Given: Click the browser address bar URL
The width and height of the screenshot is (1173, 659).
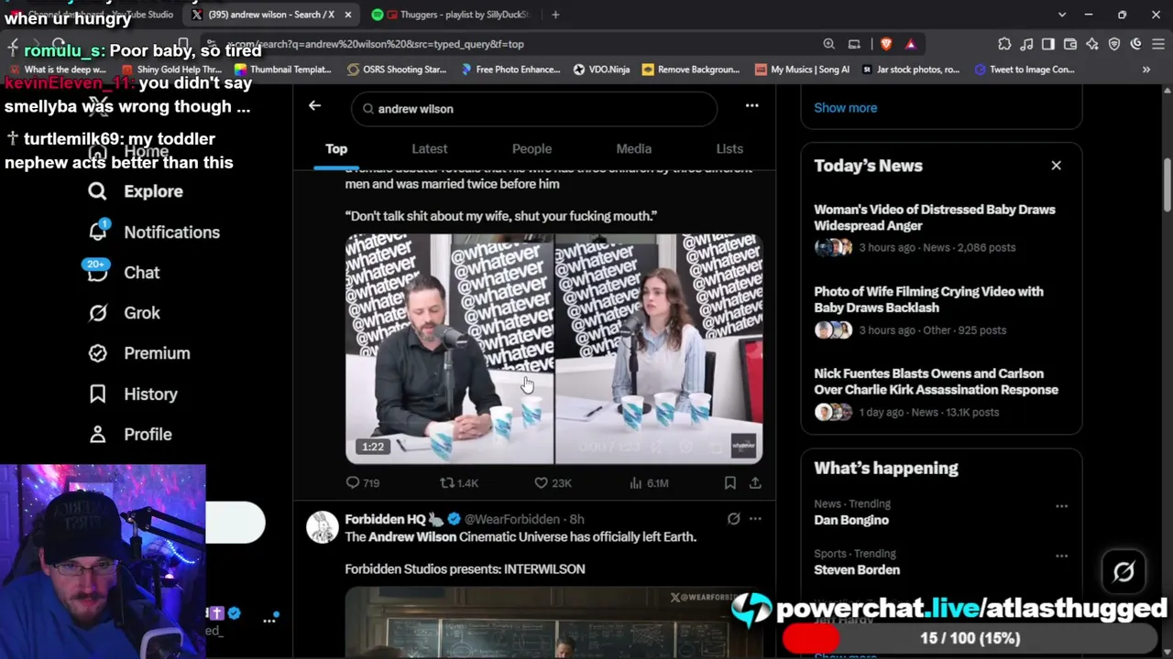Looking at the screenshot, I should tap(376, 44).
